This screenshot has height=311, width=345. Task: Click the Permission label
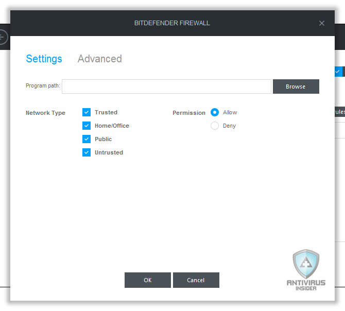pyautogui.click(x=189, y=113)
